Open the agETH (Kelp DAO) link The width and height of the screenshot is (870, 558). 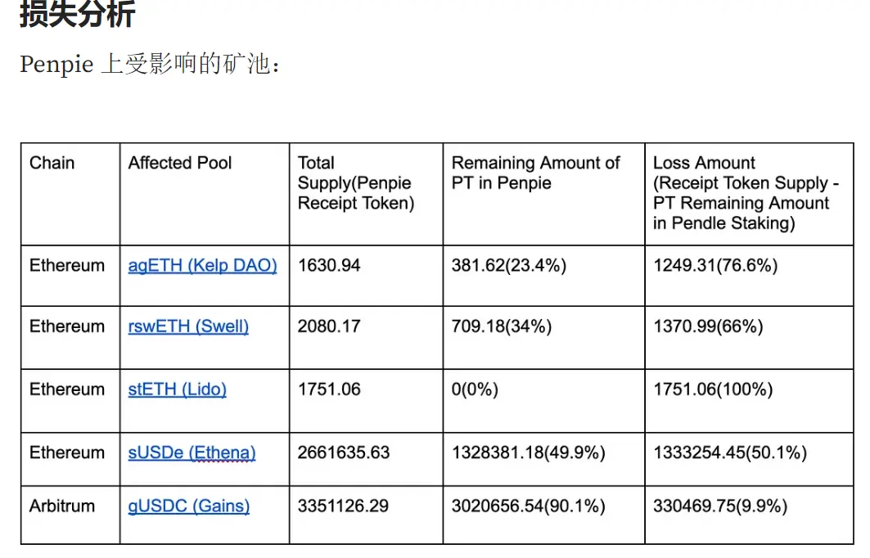[x=202, y=266]
